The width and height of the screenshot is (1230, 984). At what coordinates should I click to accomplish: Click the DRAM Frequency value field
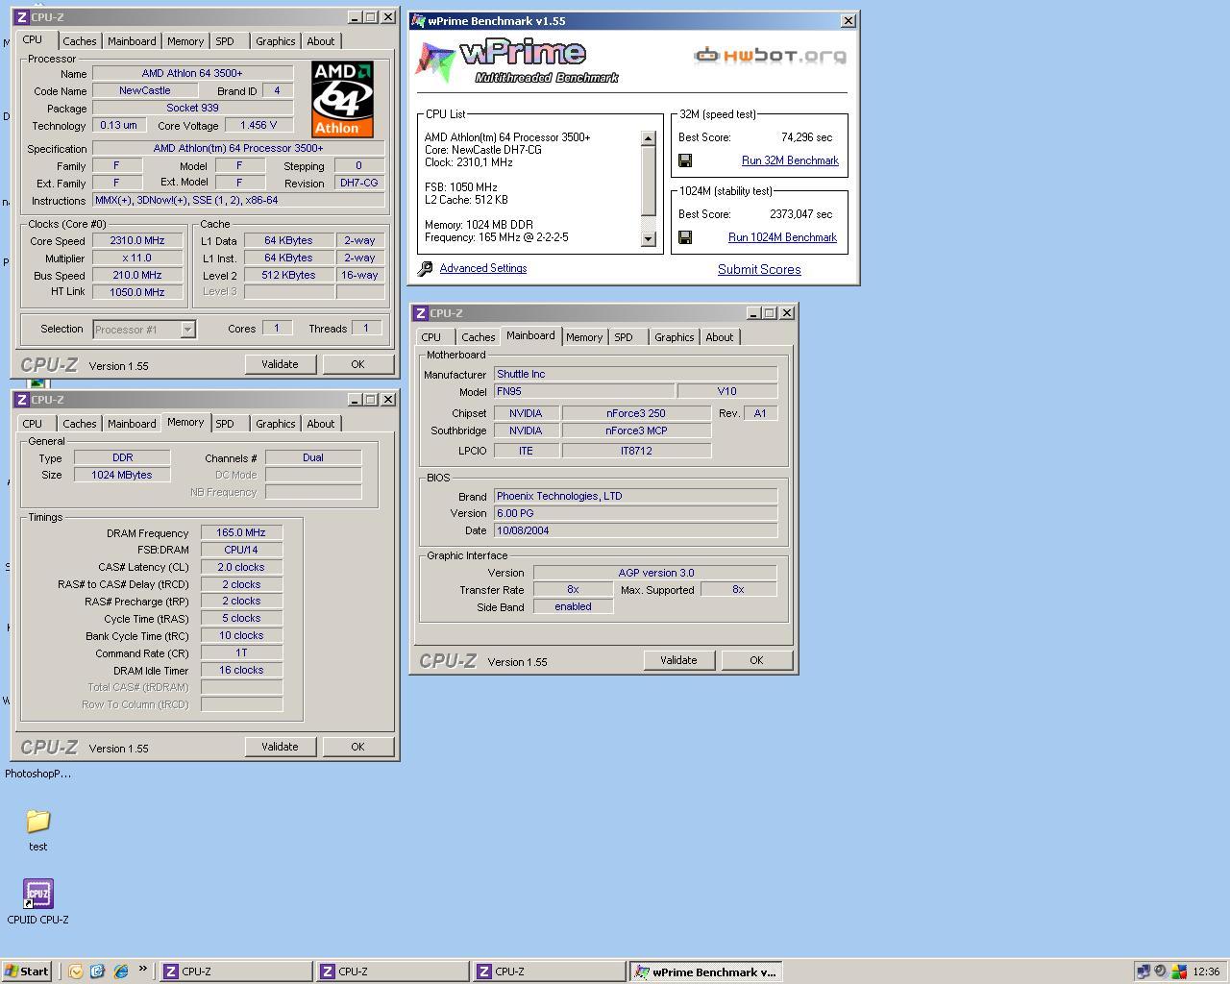coord(241,532)
